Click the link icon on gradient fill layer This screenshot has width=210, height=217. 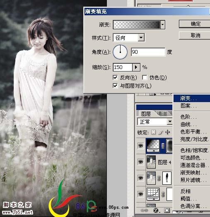click(x=163, y=146)
